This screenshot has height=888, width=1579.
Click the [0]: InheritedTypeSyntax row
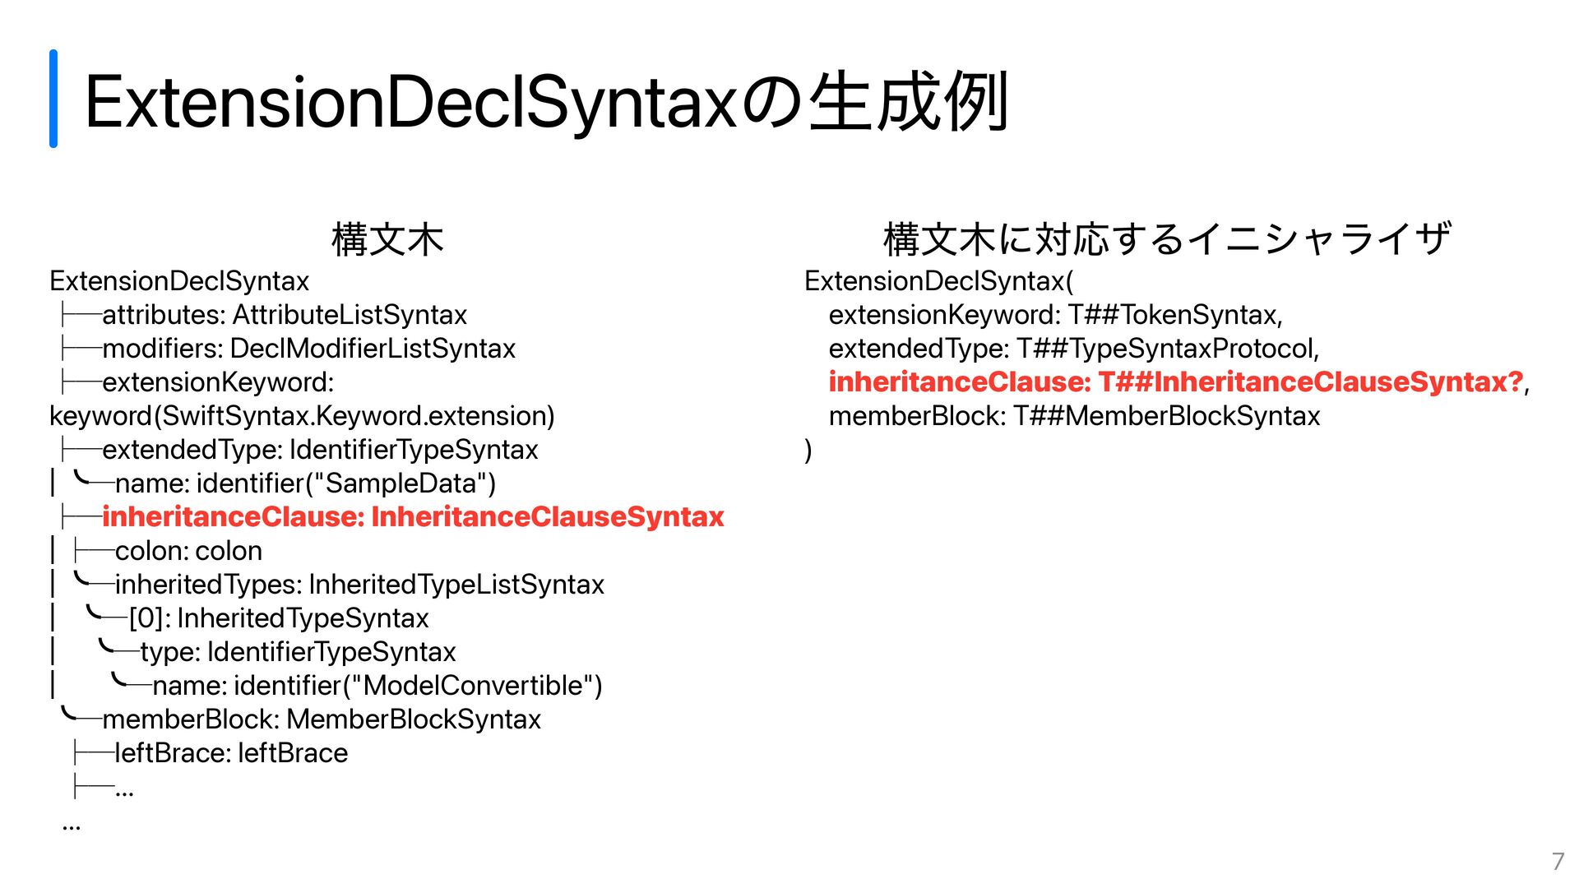coord(279,618)
